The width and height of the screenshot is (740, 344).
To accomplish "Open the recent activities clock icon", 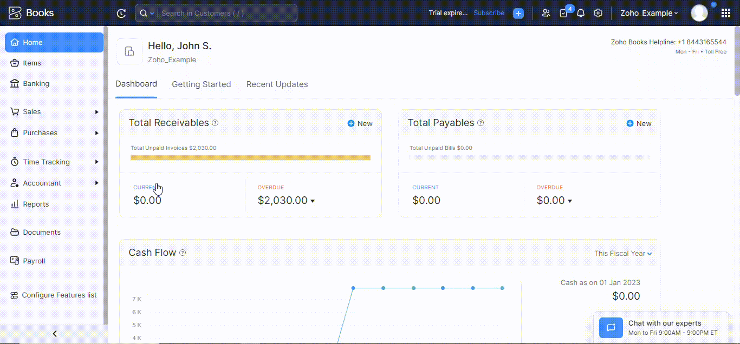I will [x=121, y=12].
